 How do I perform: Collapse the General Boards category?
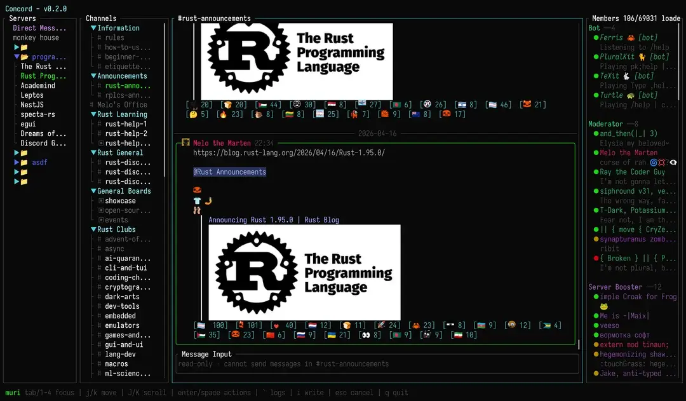[93, 191]
